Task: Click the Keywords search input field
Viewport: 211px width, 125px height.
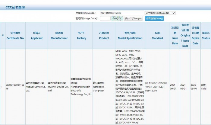Action: (122, 13)
